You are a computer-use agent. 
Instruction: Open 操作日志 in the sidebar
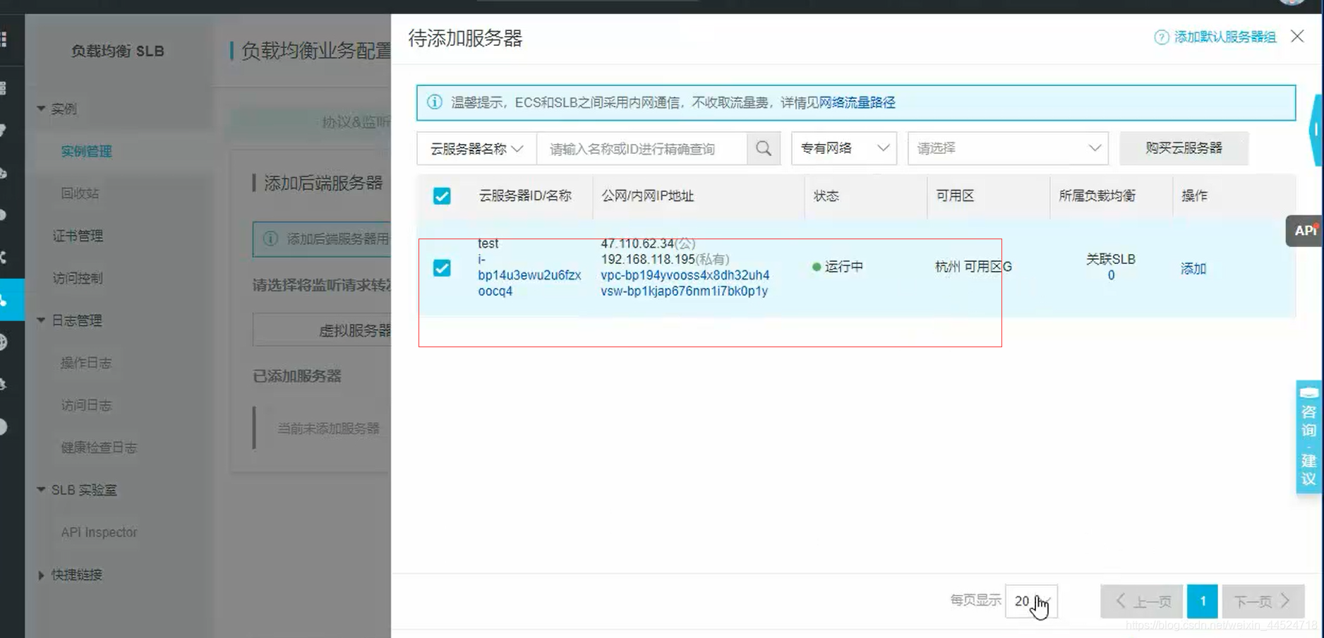click(86, 363)
